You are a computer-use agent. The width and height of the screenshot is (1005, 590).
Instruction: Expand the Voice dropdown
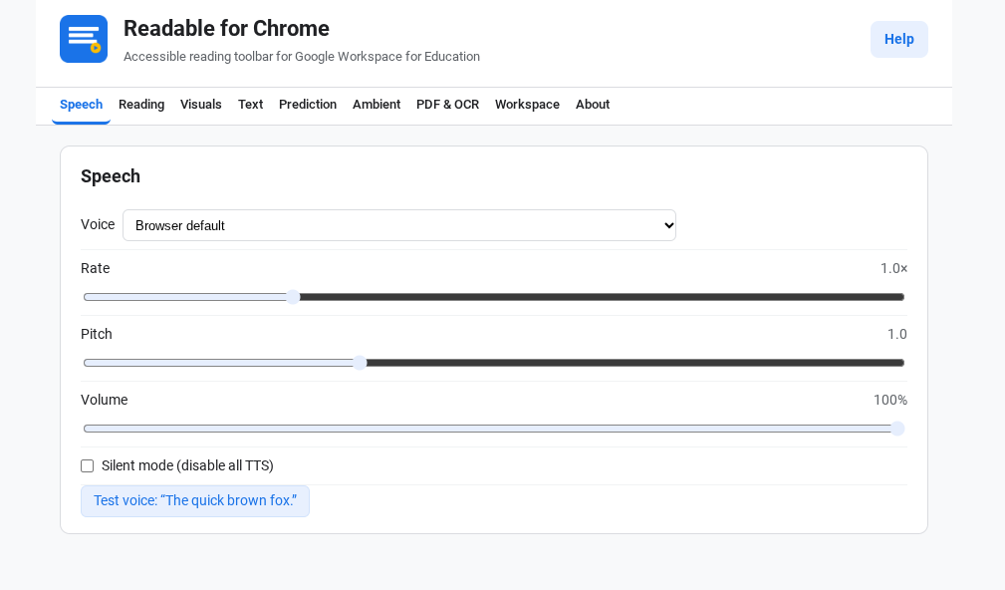tap(399, 225)
